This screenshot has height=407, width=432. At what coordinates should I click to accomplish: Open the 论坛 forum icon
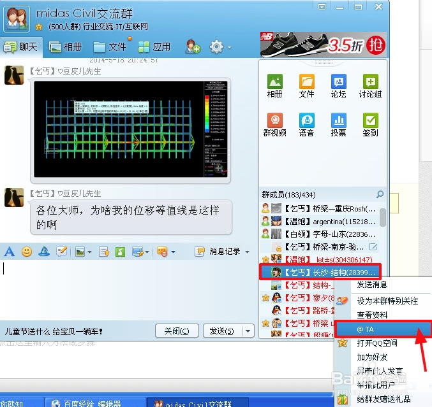338,86
